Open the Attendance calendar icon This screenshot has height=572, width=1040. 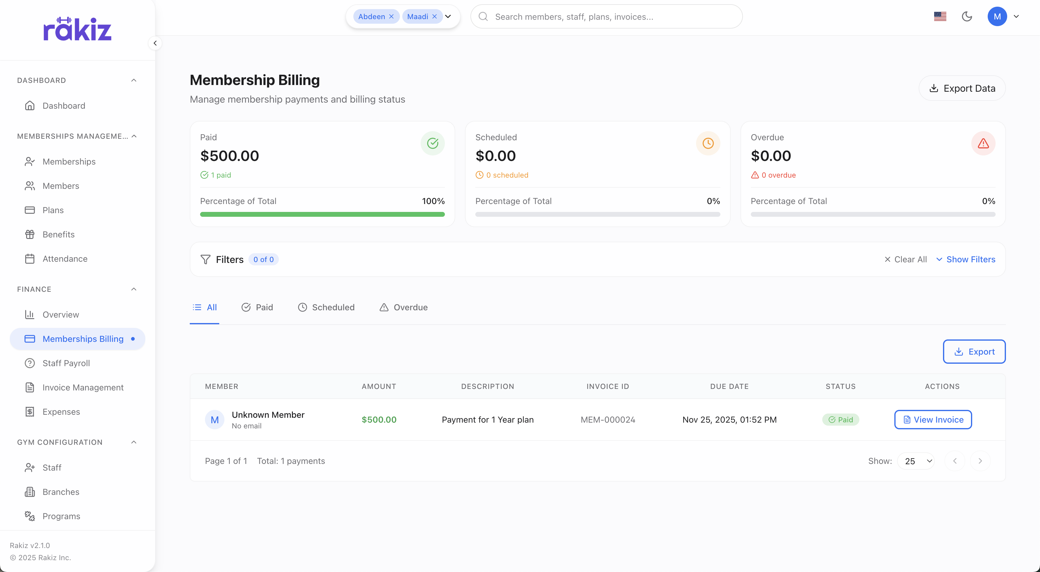pyautogui.click(x=30, y=258)
